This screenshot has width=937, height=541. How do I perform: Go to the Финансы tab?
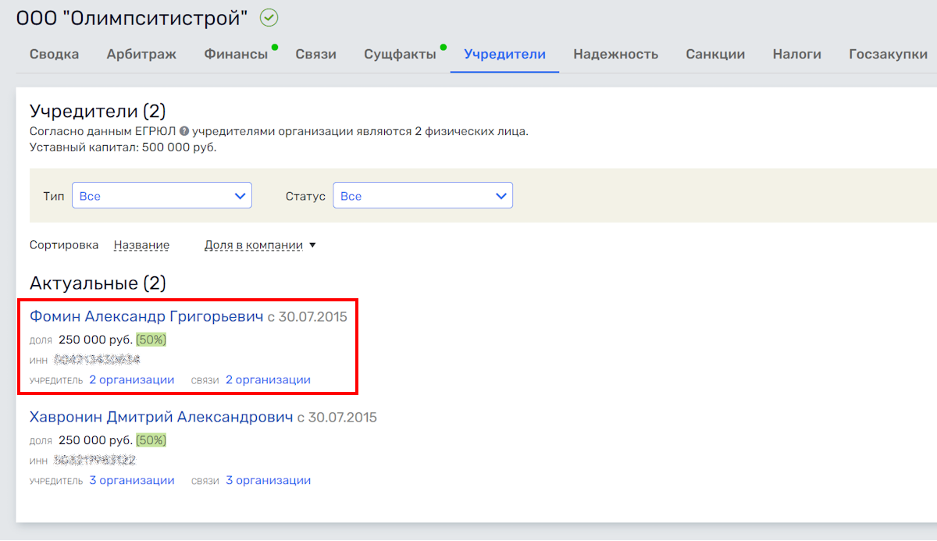pyautogui.click(x=236, y=54)
